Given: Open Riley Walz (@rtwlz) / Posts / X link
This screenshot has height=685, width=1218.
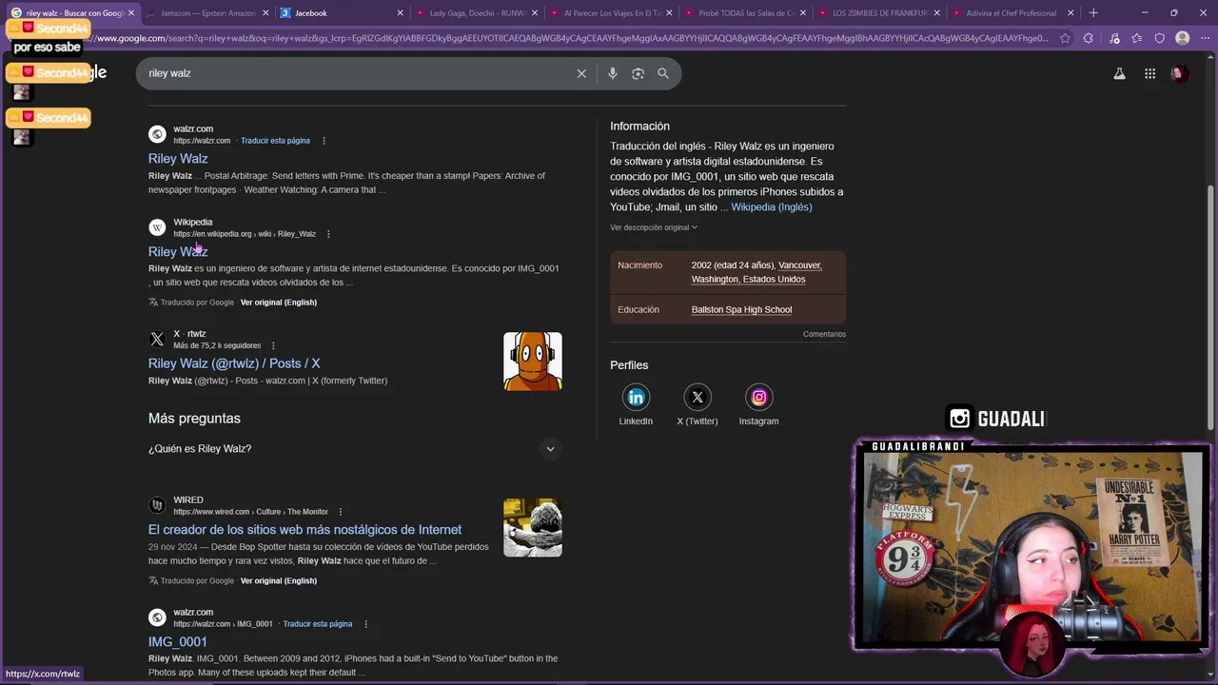Looking at the screenshot, I should 234,363.
